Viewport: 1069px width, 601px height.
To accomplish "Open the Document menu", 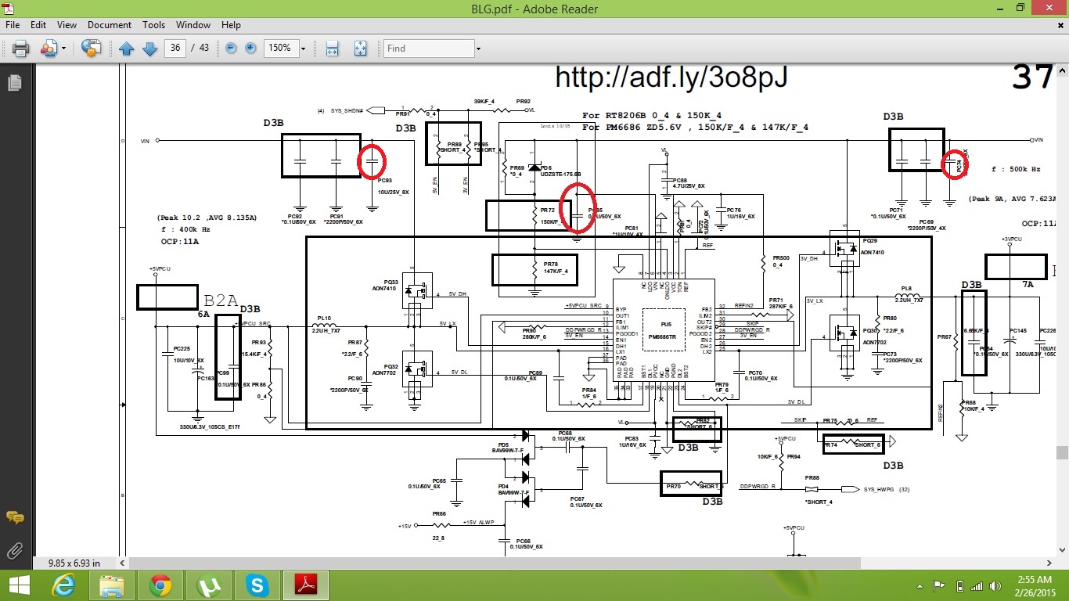I will [x=110, y=25].
